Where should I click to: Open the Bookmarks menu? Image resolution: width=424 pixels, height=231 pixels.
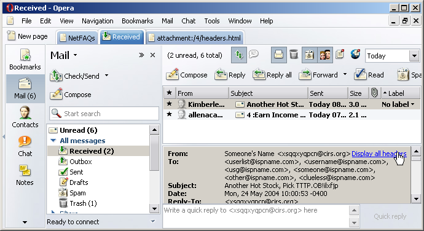(x=138, y=21)
